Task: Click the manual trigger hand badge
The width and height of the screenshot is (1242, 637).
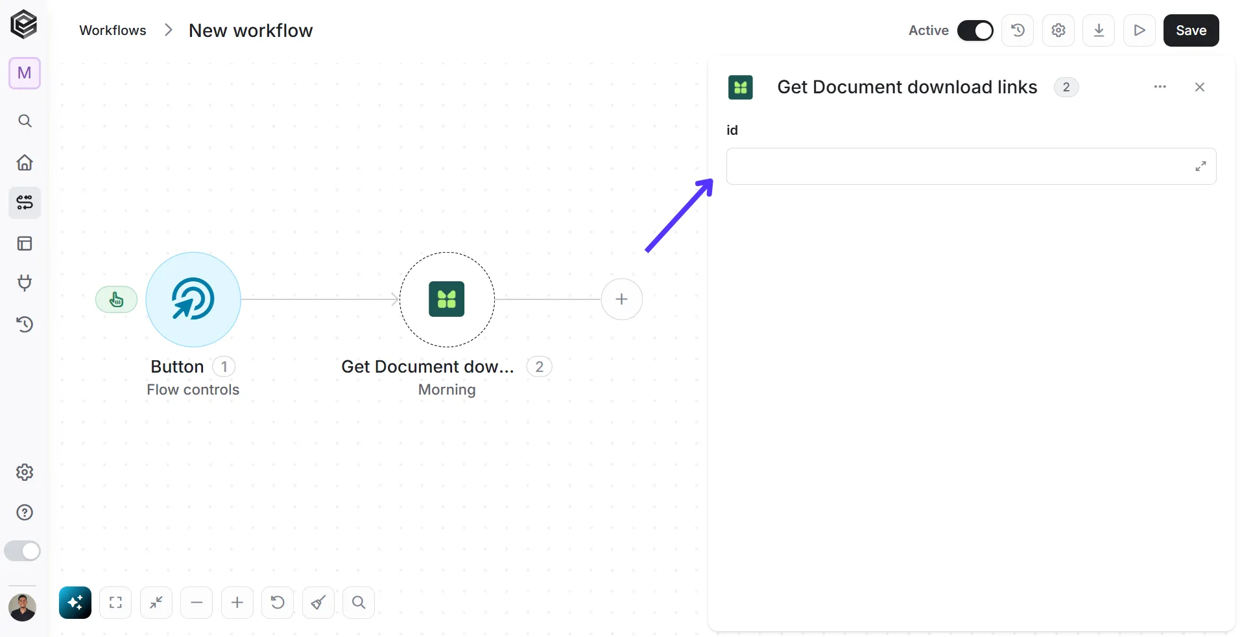Action: [117, 299]
